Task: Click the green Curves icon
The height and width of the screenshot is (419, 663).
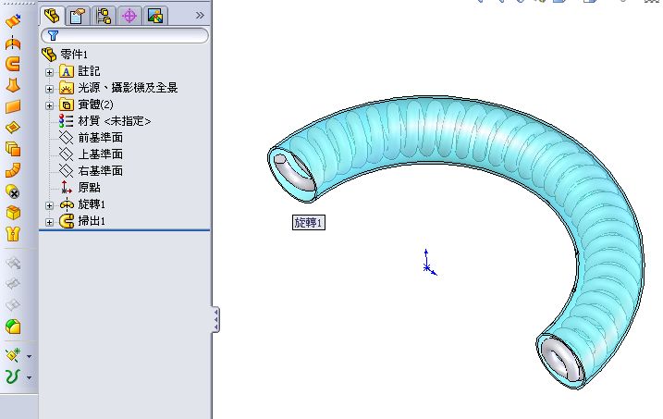Action: click(13, 376)
